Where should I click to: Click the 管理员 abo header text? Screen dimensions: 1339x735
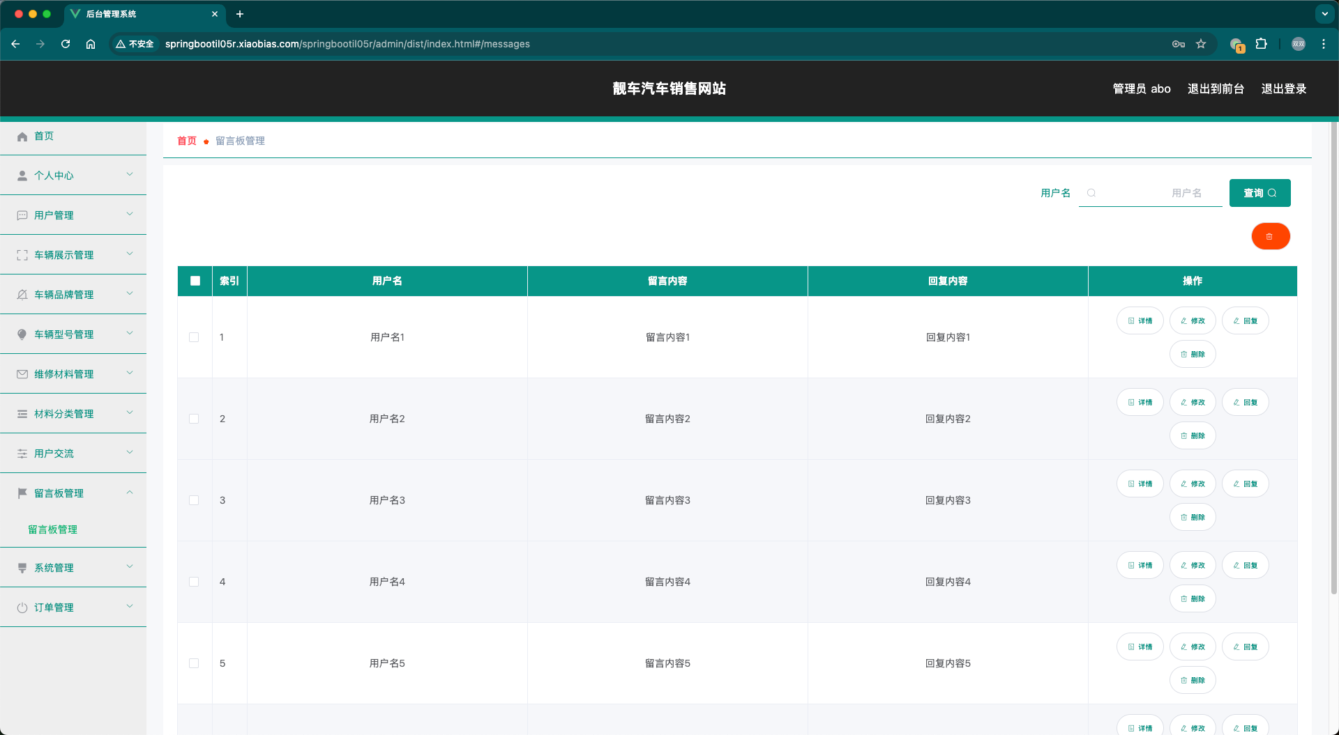coord(1141,88)
